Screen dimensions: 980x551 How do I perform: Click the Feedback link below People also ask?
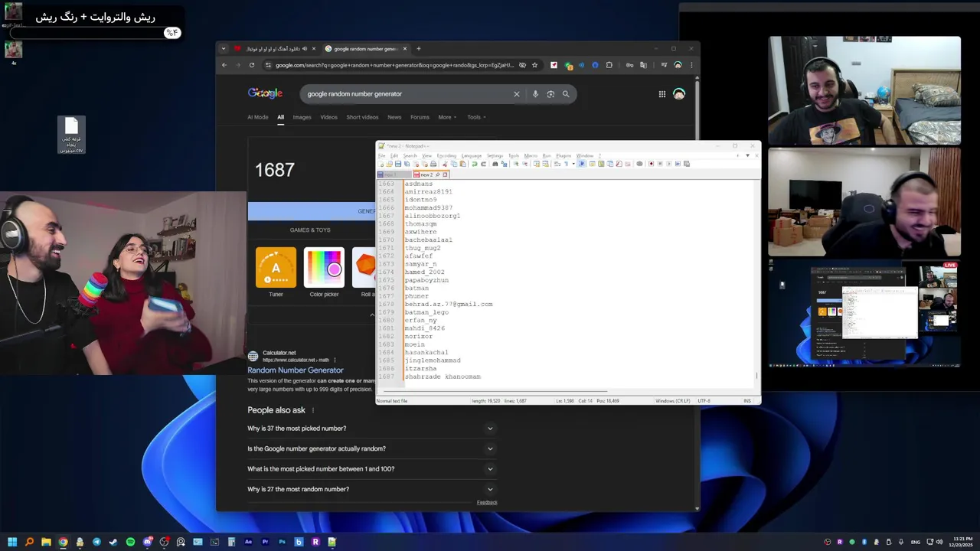coord(487,502)
